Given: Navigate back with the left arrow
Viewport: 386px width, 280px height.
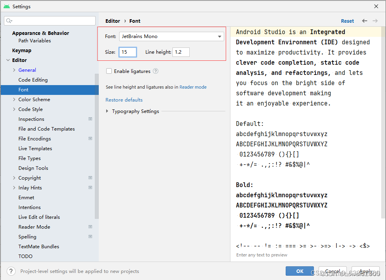Looking at the screenshot, I should click(364, 21).
